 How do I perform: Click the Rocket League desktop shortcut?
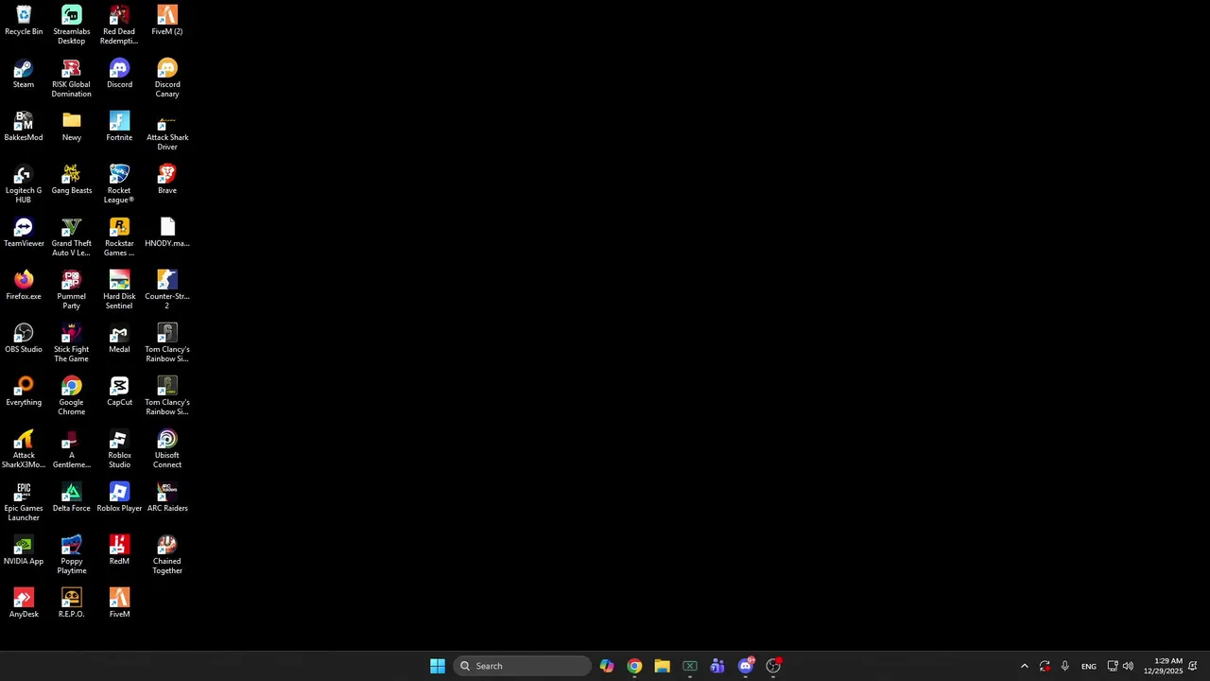[x=119, y=184]
